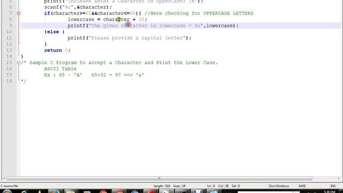Screen dimensions: 343x193
Task: Click the "Sel : 0" status bar field
Action: (x=236, y=186)
